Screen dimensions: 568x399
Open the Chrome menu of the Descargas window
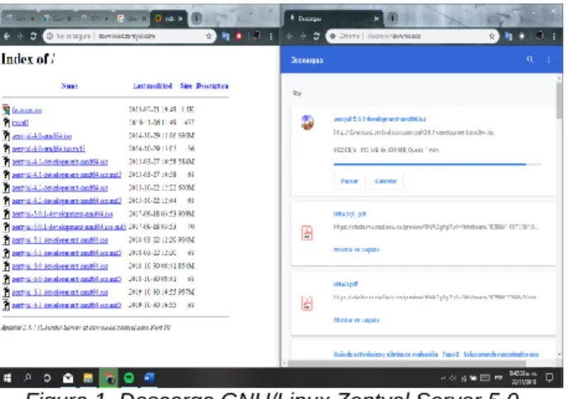(x=554, y=36)
